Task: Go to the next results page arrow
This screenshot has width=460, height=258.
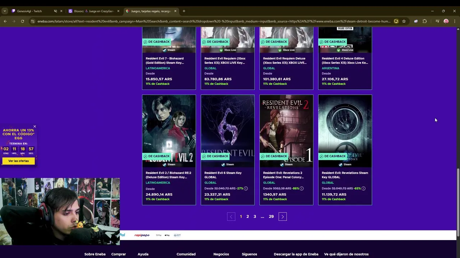Action: (282, 216)
